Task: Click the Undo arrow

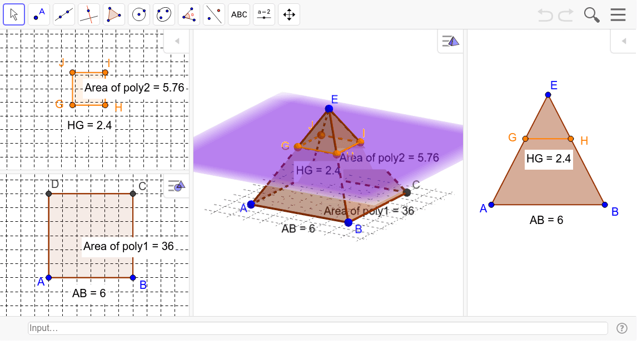Action: pos(545,15)
